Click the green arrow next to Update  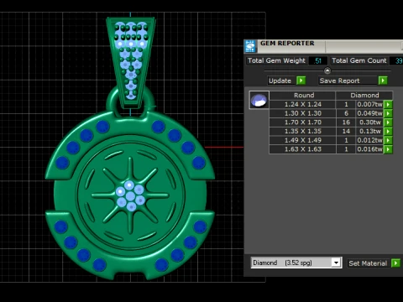(x=301, y=81)
